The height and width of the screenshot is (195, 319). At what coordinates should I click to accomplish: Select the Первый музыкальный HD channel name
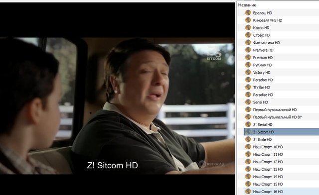click(275, 109)
